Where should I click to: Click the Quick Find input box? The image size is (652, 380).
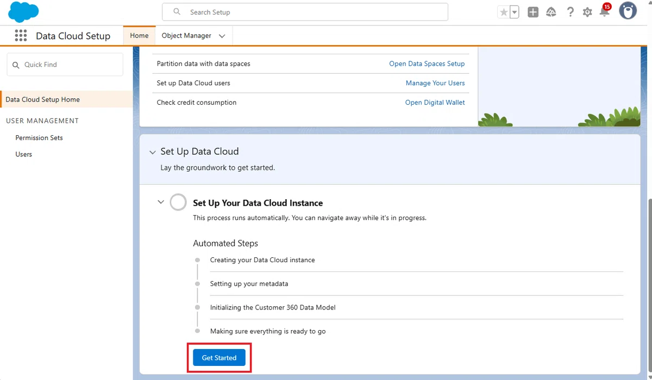tap(65, 65)
